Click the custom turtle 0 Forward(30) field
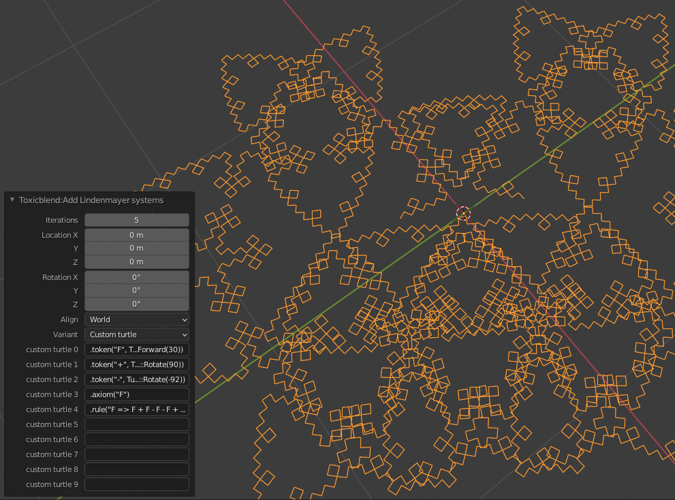Image resolution: width=675 pixels, height=500 pixels. click(136, 349)
